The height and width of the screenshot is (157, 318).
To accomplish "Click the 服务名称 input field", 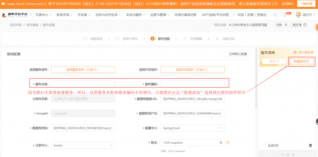I will point(83,84).
